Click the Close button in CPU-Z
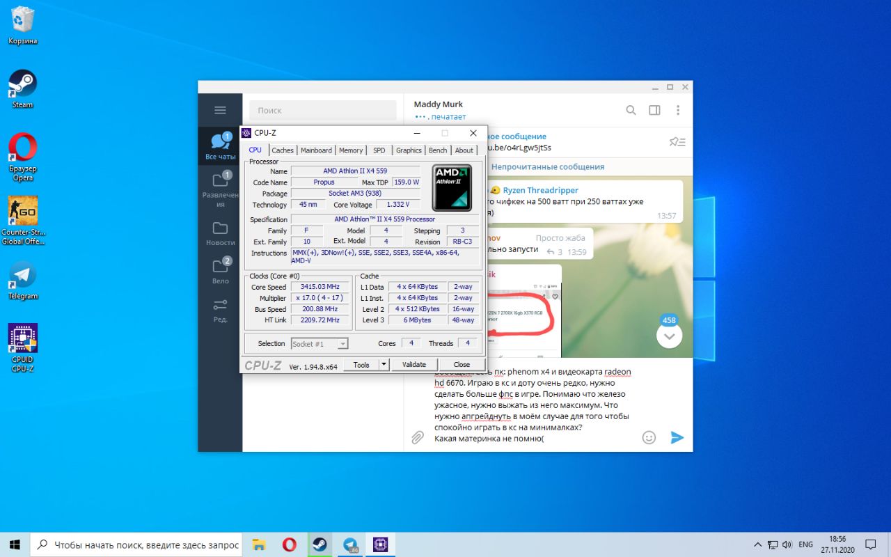The height and width of the screenshot is (557, 891). click(462, 364)
